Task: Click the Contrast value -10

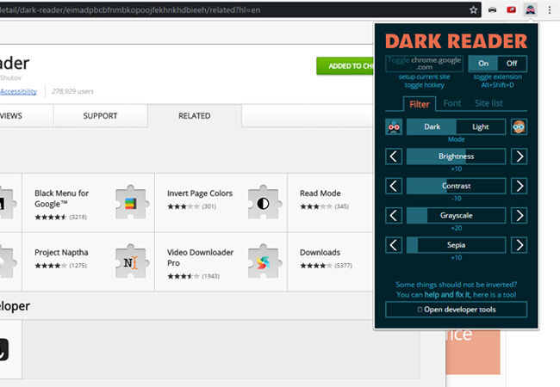Action: (456, 199)
